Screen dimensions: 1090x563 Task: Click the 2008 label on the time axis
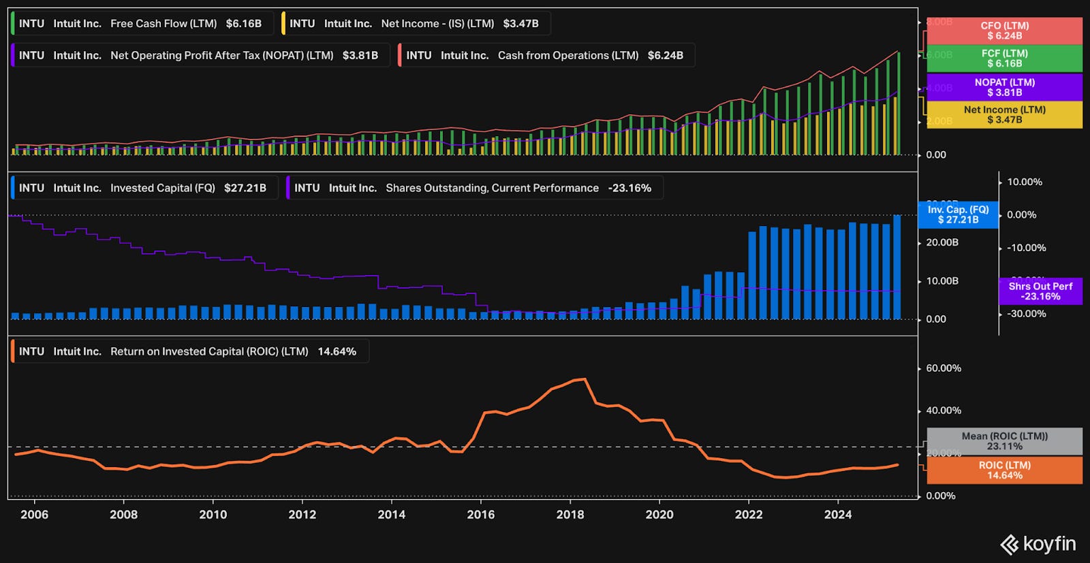click(123, 514)
